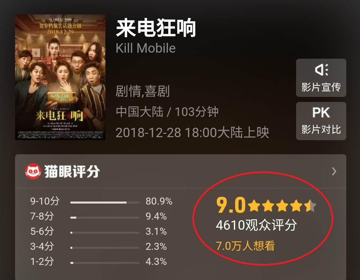
Task: Open the 来电狂响 movie poster thumbnail
Action: tap(60, 77)
